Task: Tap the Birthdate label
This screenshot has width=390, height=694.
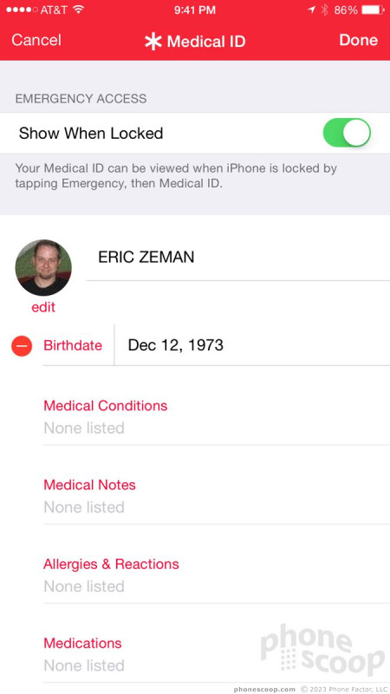Action: click(x=73, y=345)
